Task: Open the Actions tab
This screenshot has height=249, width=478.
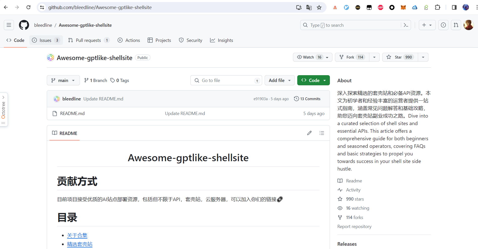Action: click(129, 40)
